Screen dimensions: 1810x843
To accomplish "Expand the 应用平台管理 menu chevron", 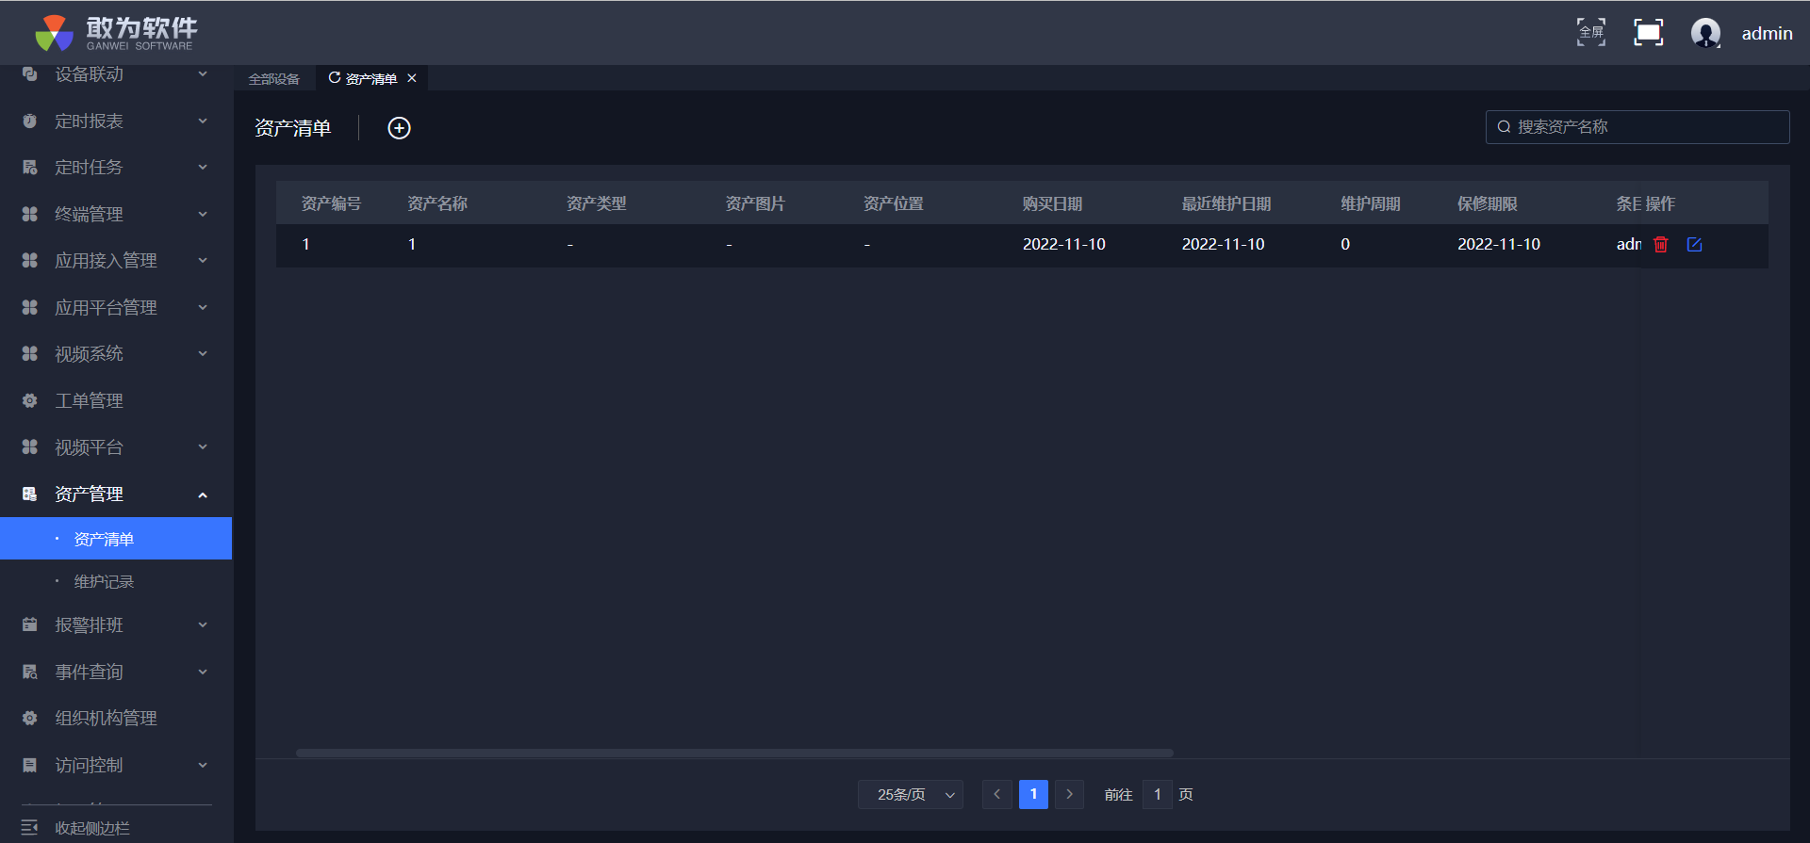I will click(x=203, y=307).
